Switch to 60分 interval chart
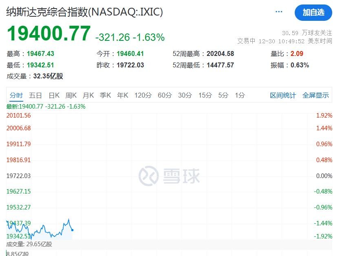The width and height of the screenshot is (342, 256). [165, 95]
